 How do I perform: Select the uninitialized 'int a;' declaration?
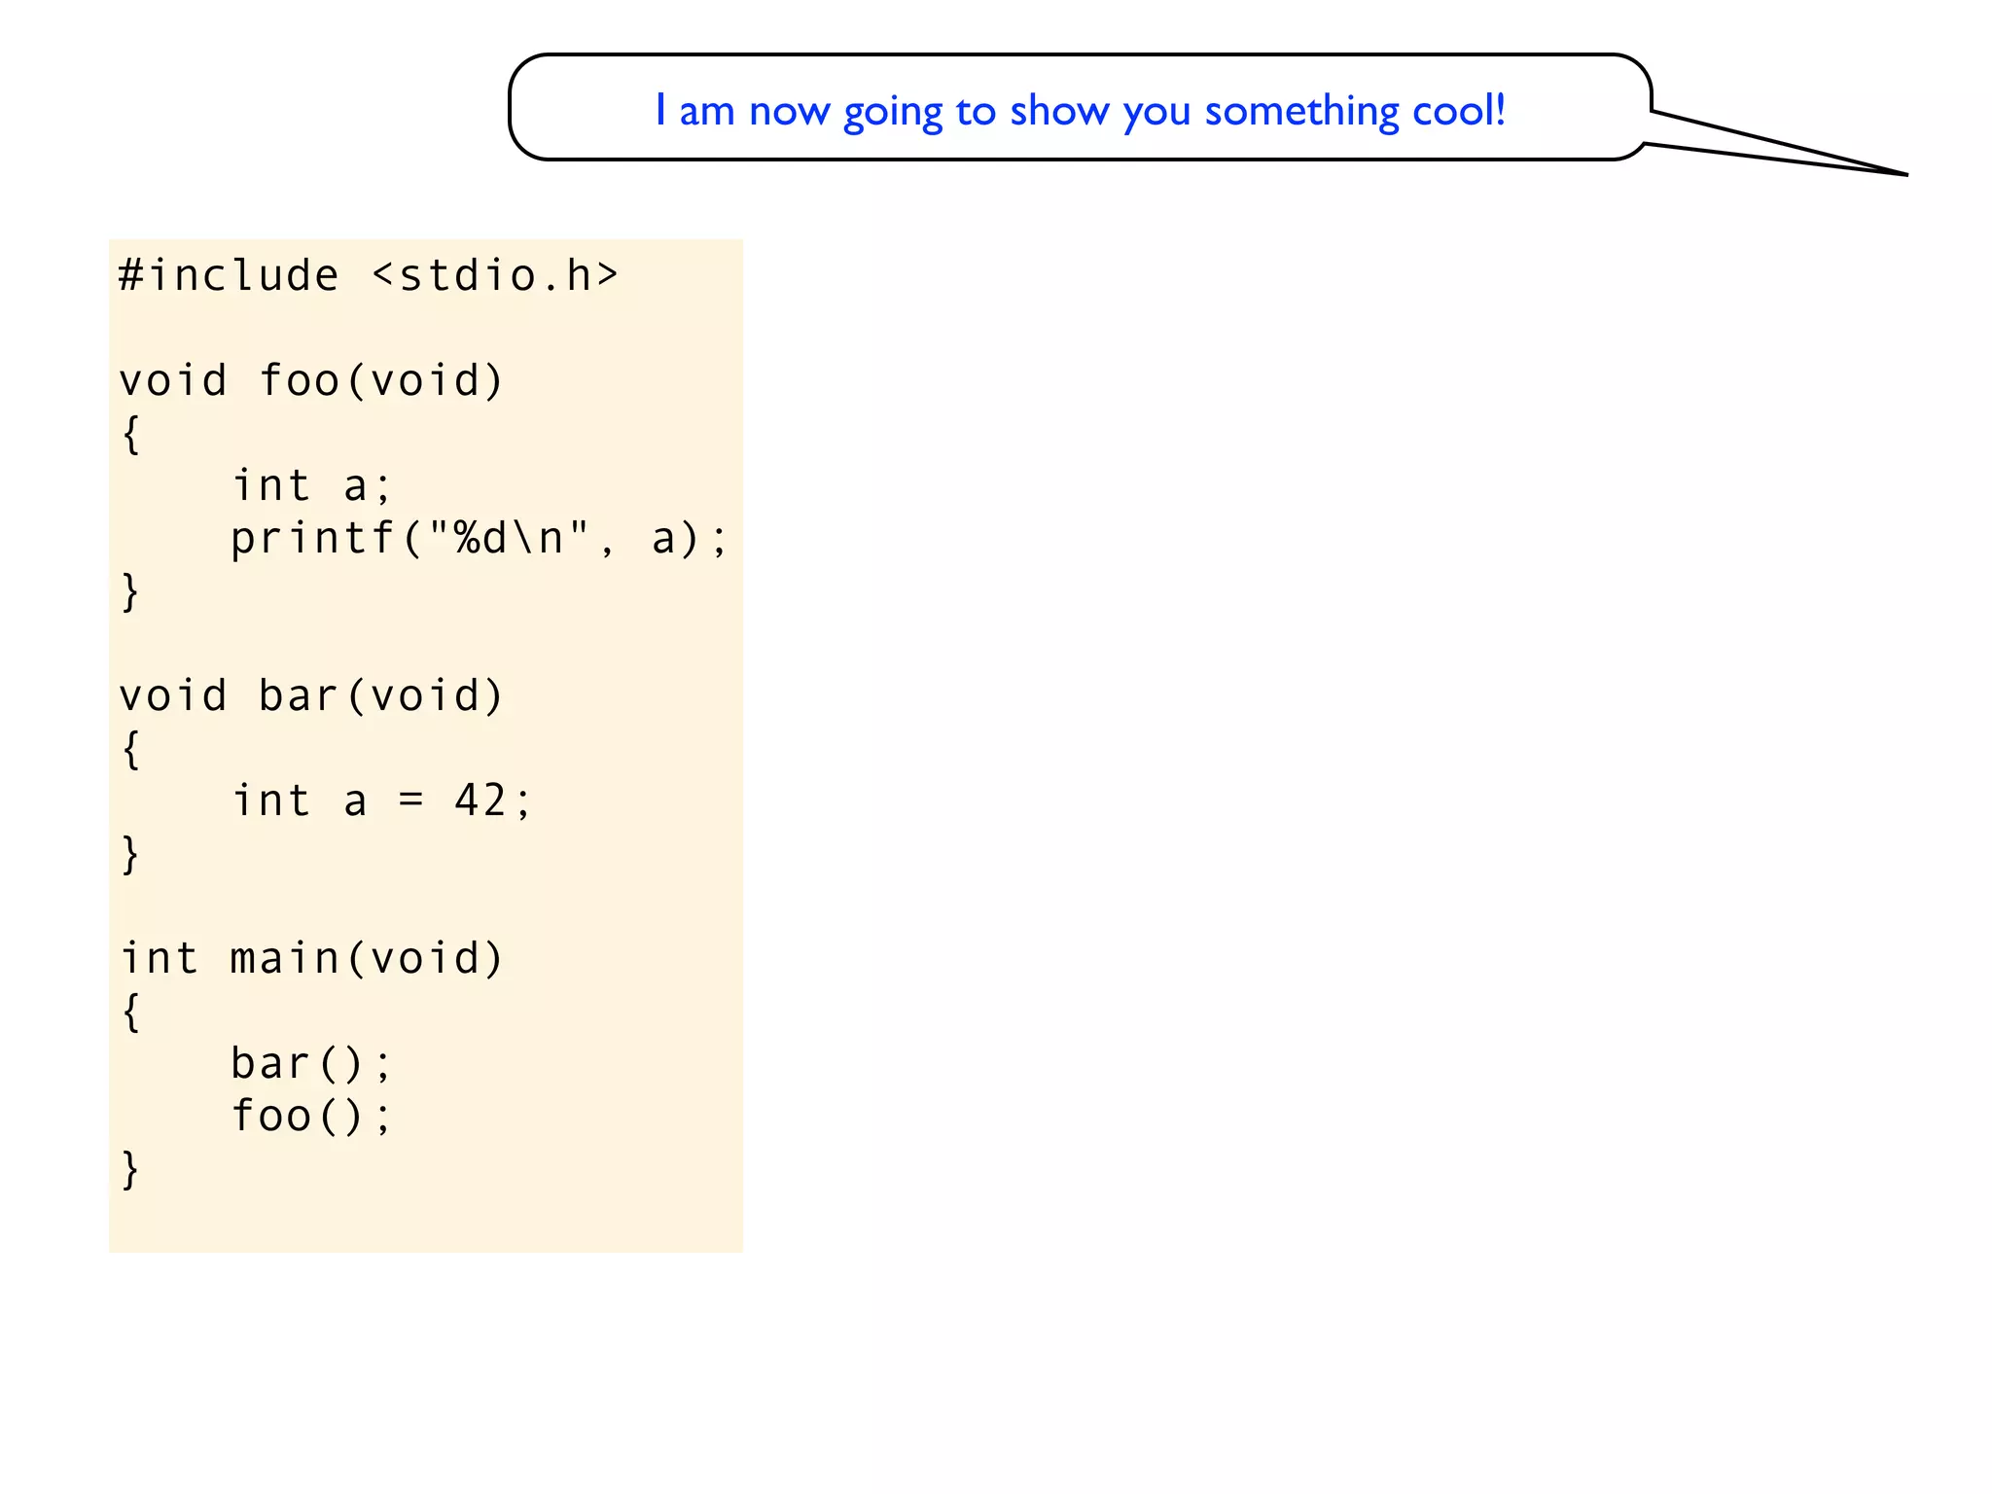point(311,486)
